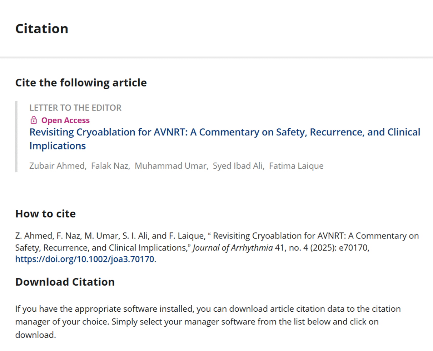Click the "LETTER TO THE EDITOR" article type label

[75, 108]
